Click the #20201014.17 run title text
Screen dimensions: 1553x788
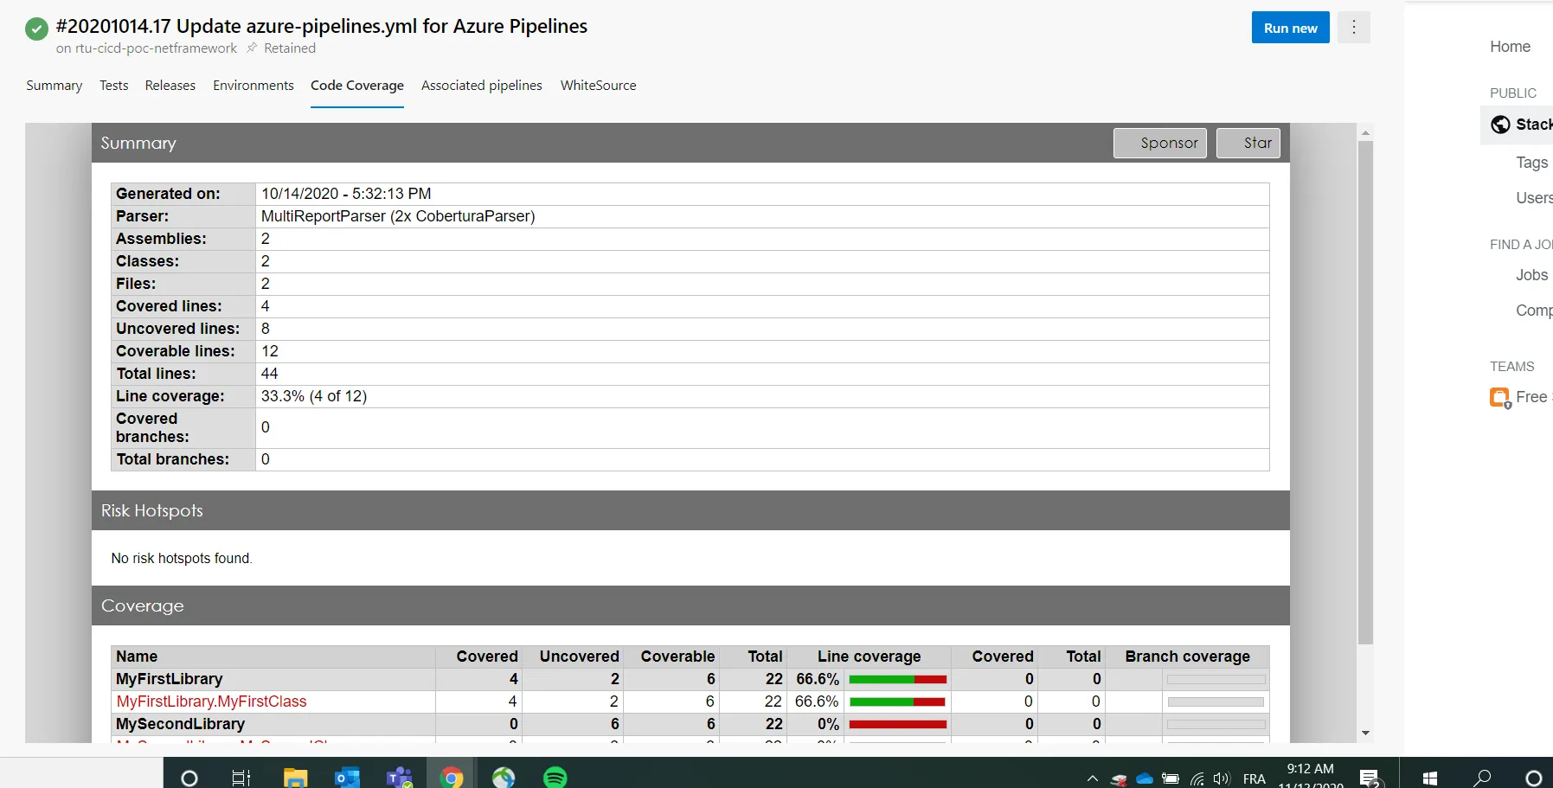(x=322, y=27)
